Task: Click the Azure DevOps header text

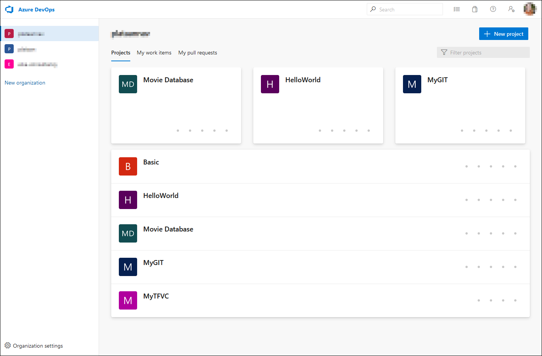Action: tap(37, 10)
